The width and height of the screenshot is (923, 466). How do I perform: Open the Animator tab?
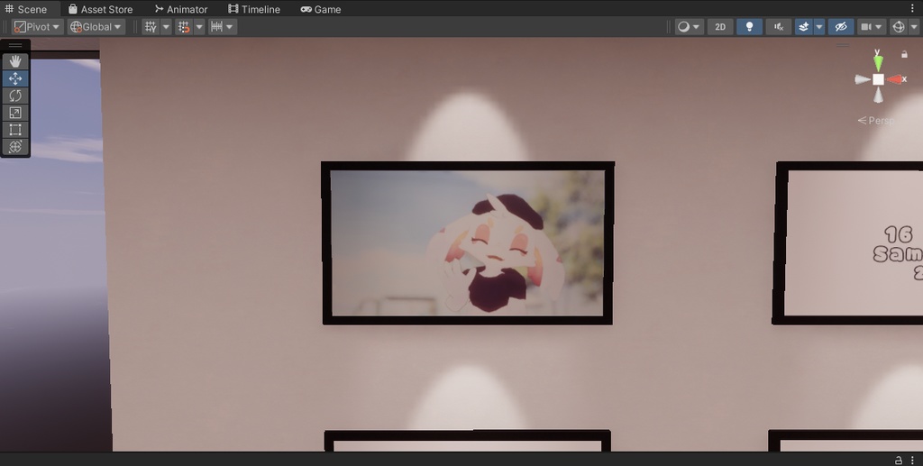pyautogui.click(x=181, y=9)
